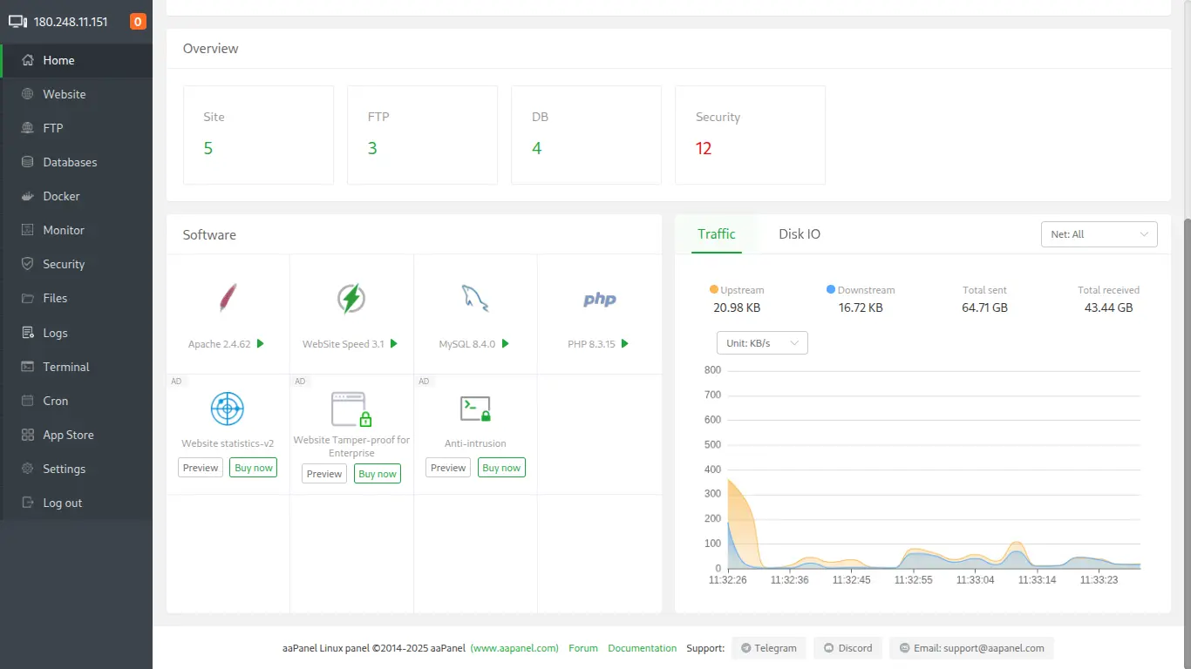Screen dimensions: 1191x669
Task: Click the Settings gear icon in sidebar
Action: tap(27, 469)
